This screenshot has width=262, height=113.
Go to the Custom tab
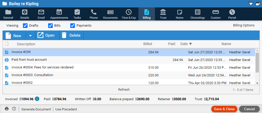[216, 14]
